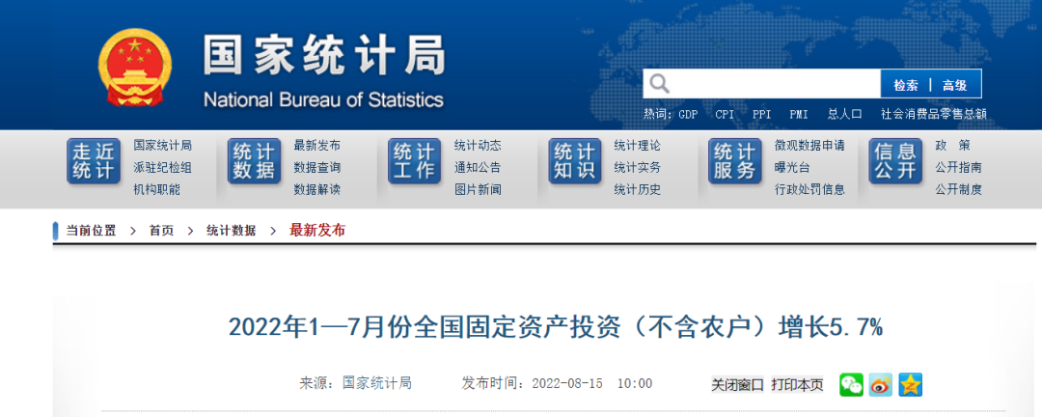Go to 首页 in breadcrumb
The image size is (1042, 417).
(x=161, y=231)
